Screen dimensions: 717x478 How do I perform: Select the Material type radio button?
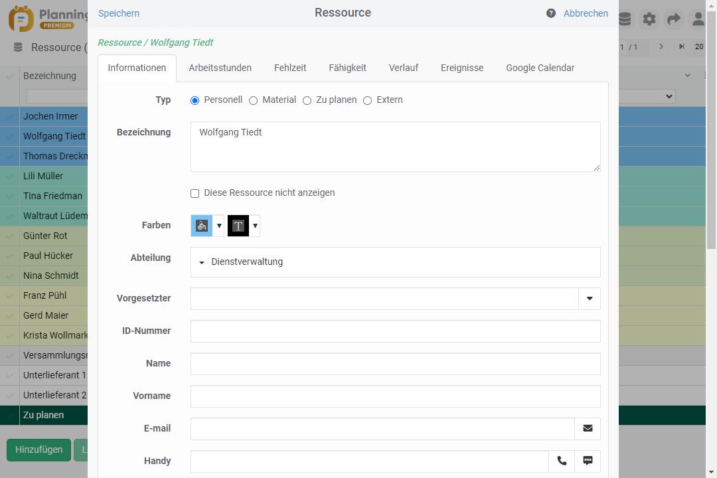pyautogui.click(x=253, y=100)
